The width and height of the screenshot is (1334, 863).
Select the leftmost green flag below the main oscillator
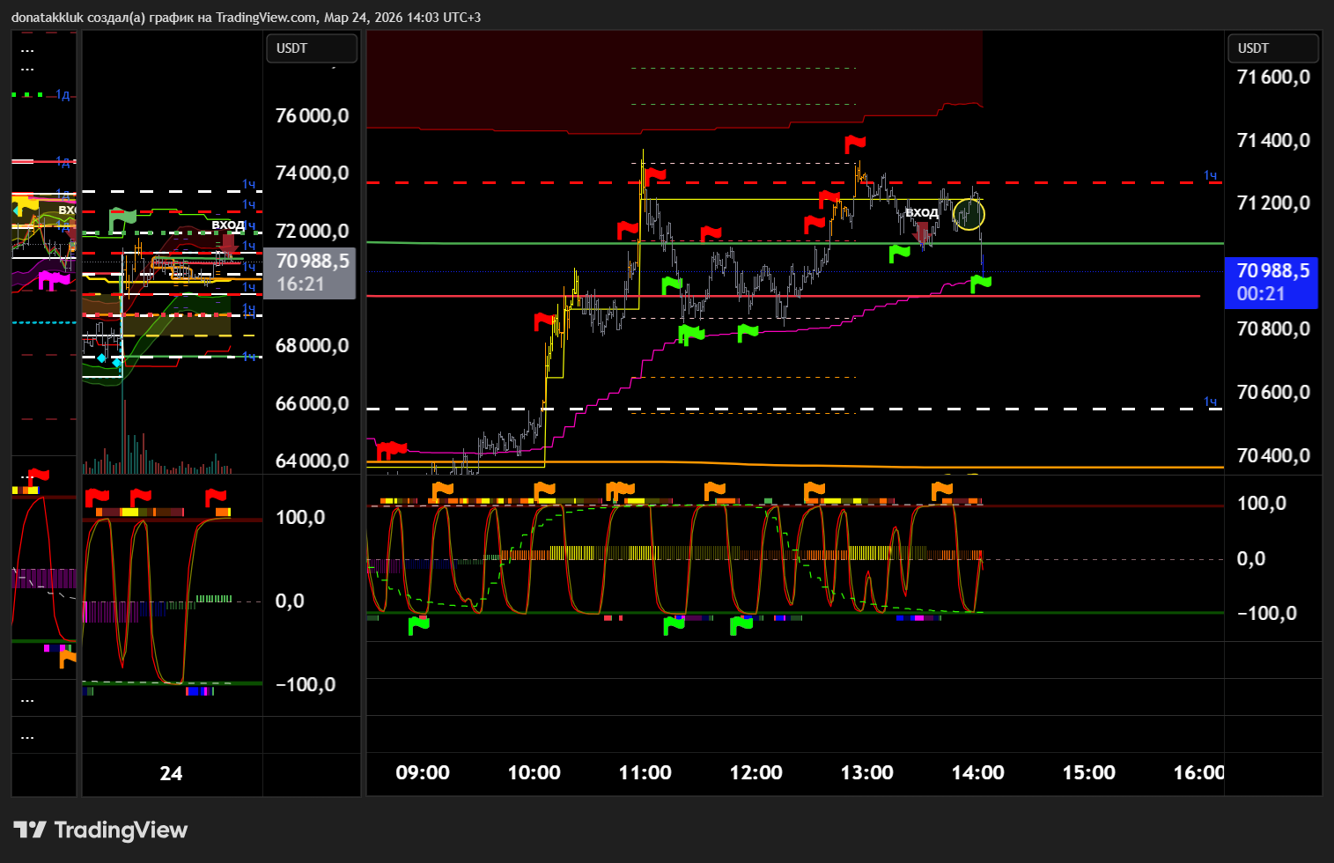[418, 625]
